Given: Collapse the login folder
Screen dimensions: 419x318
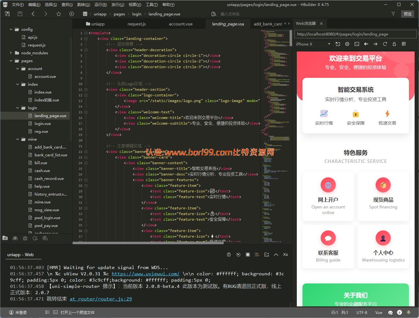Looking at the screenshot, I should (18, 108).
